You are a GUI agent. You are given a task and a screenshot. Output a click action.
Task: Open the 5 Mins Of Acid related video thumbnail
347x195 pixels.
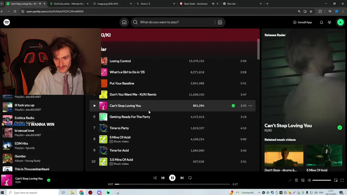tap(324, 155)
